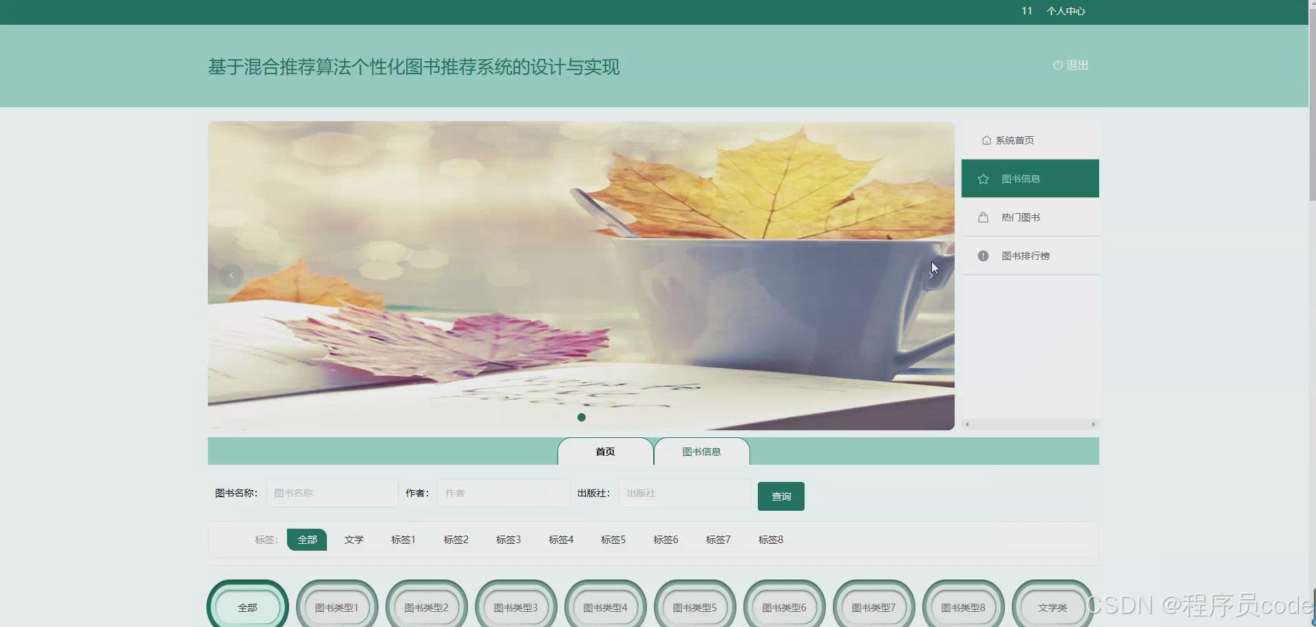Focus the 图书名称 input field
1316x627 pixels.
(332, 493)
